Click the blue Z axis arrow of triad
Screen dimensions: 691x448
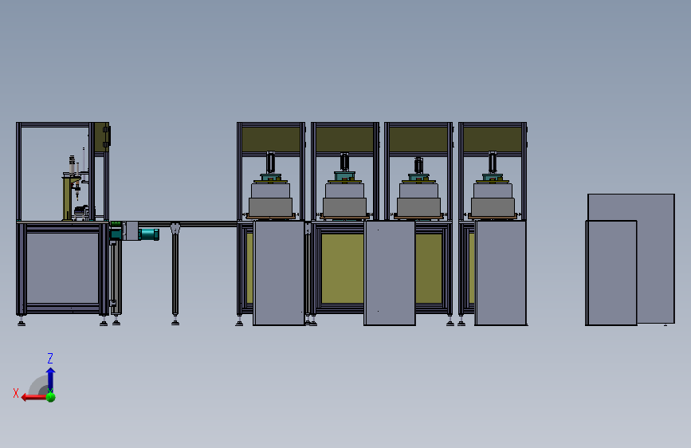pos(51,379)
